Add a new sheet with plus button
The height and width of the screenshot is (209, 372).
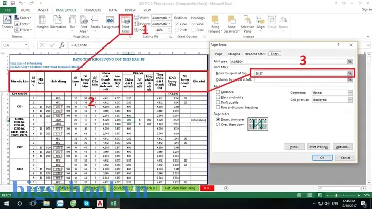pos(226,188)
